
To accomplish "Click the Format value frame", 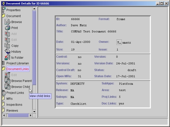I will pyautogui.click(x=121, y=19).
